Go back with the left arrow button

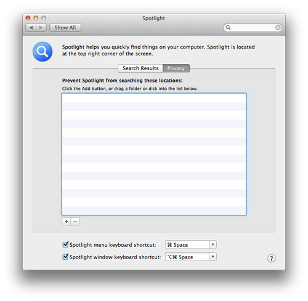point(31,28)
